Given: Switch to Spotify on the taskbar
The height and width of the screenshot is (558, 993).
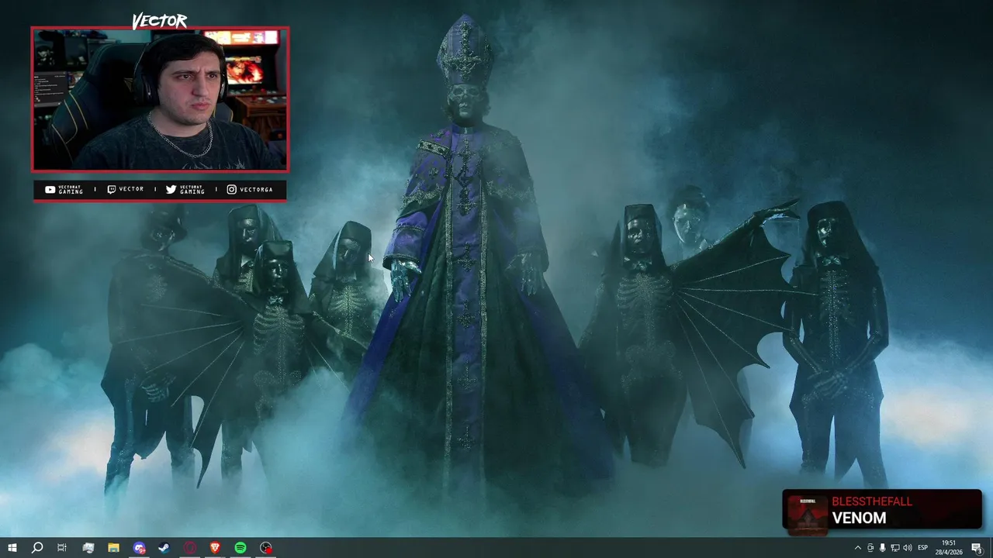Looking at the screenshot, I should coord(240,548).
